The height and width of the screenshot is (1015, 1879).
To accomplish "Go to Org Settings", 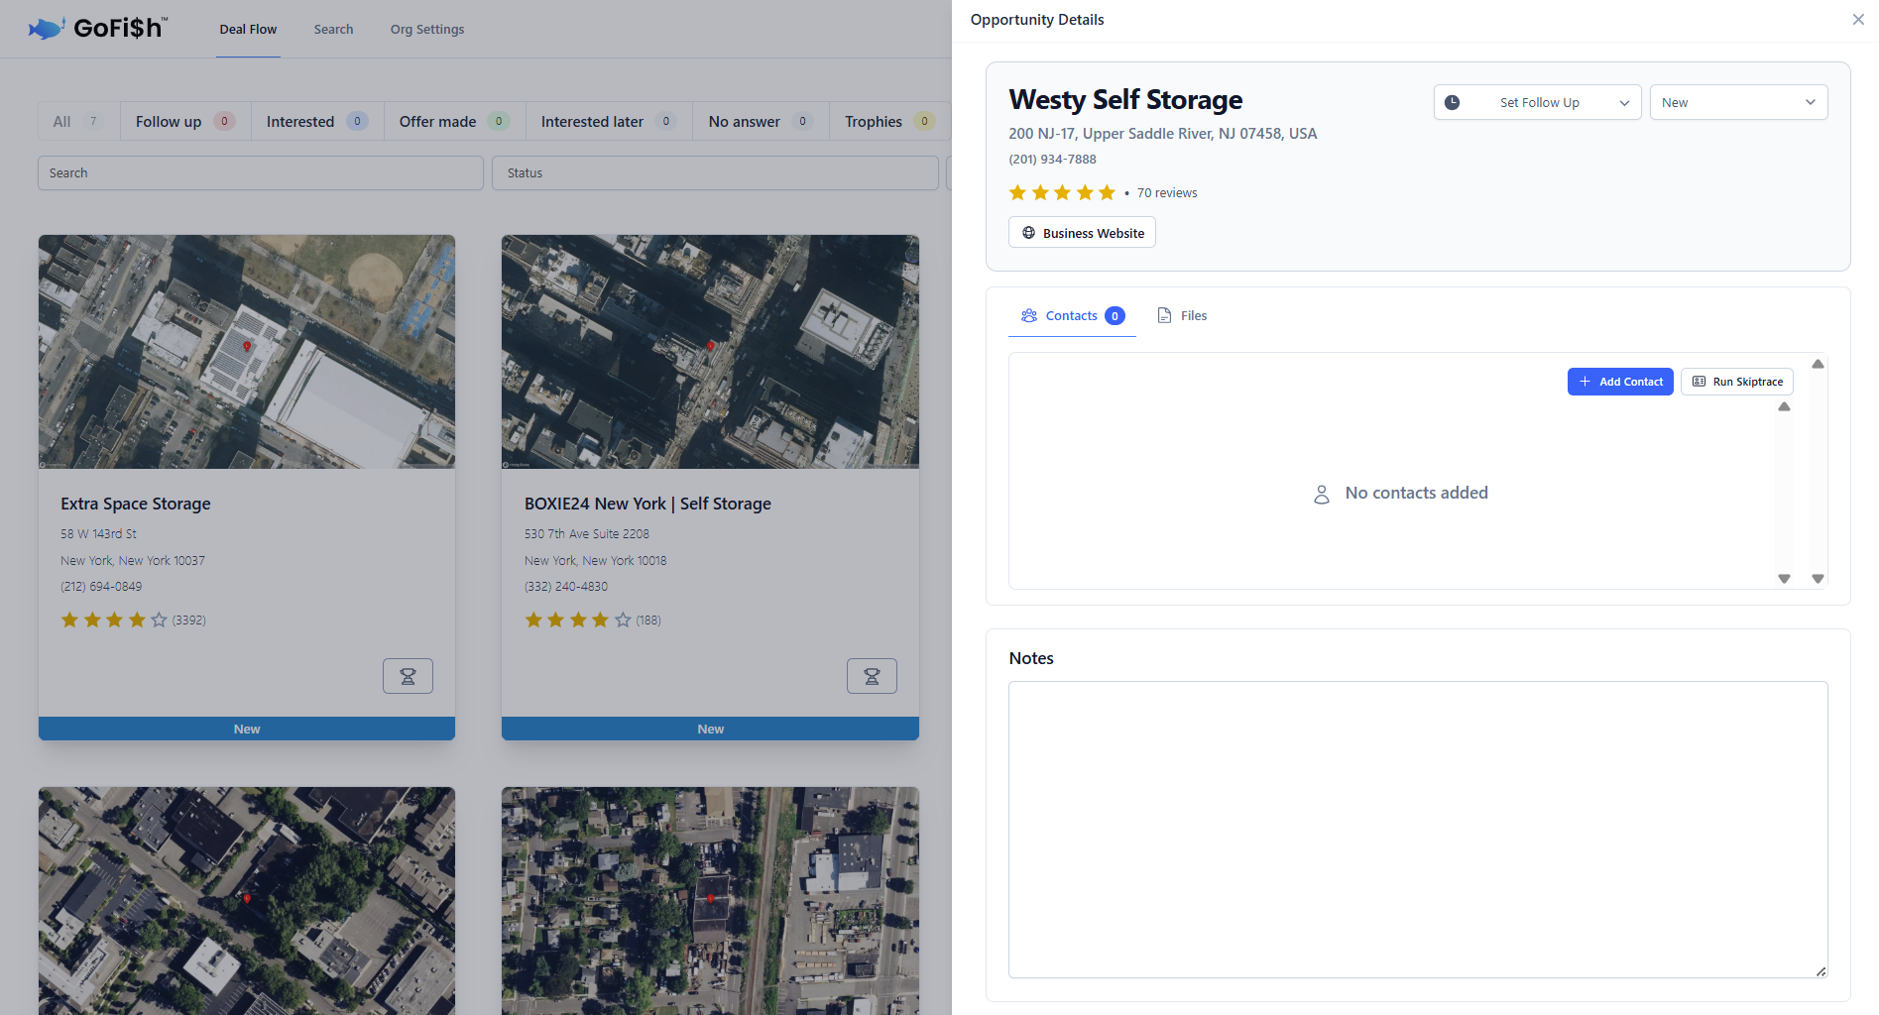I will click(427, 29).
